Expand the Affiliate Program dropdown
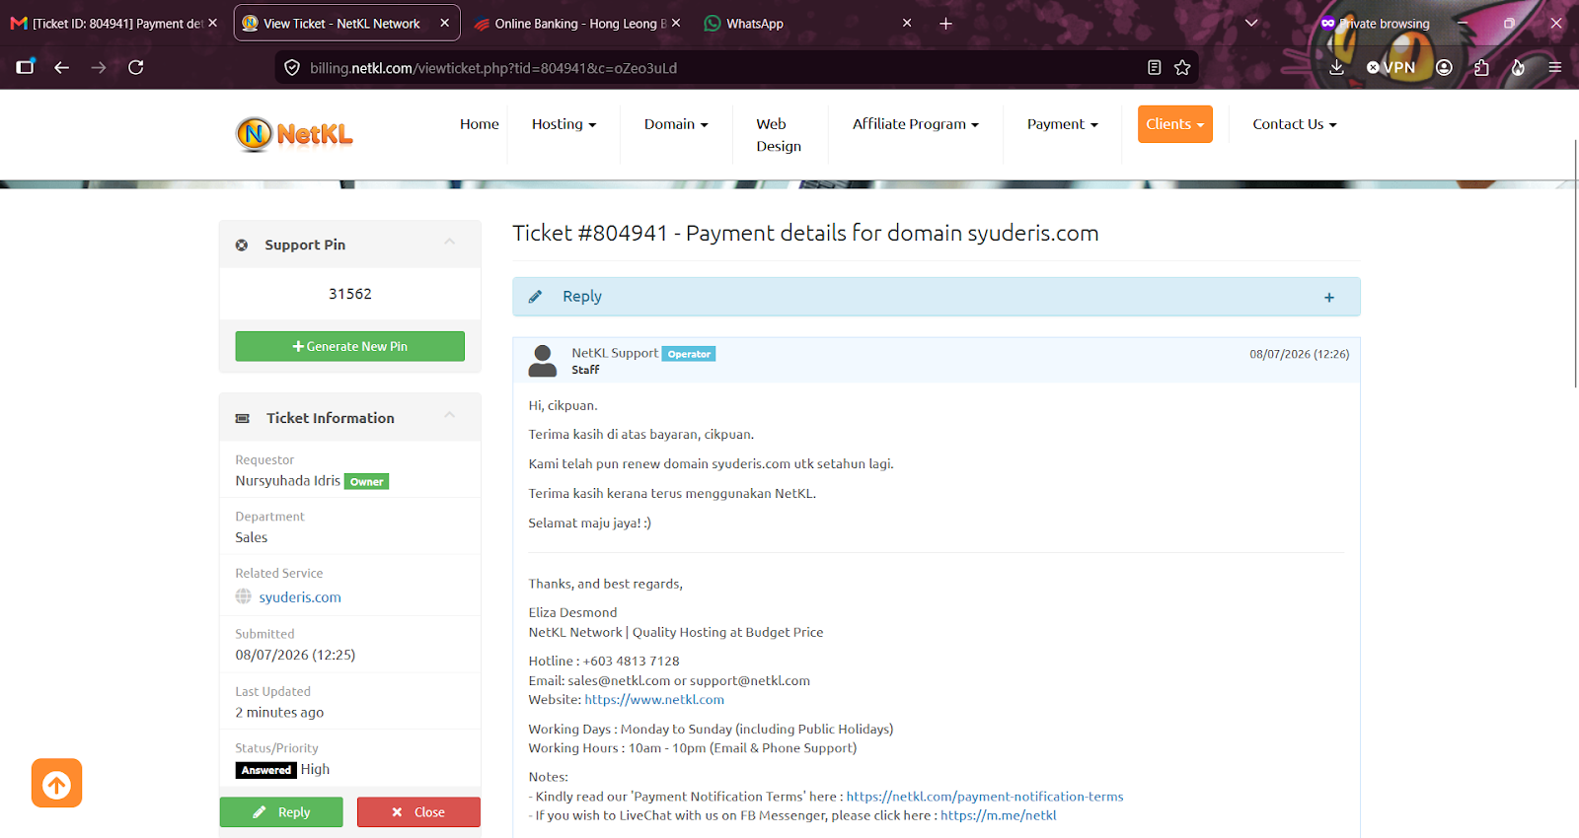Screen dimensions: 1579x838 (916, 124)
